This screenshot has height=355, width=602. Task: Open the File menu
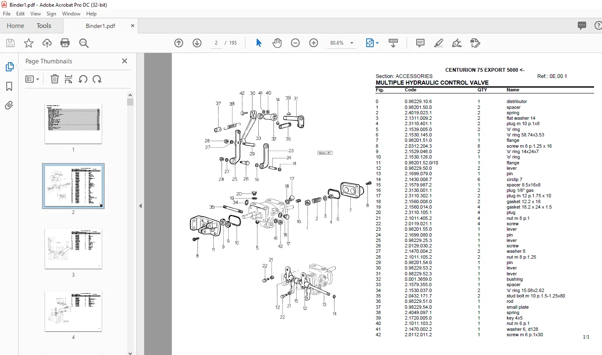[7, 14]
